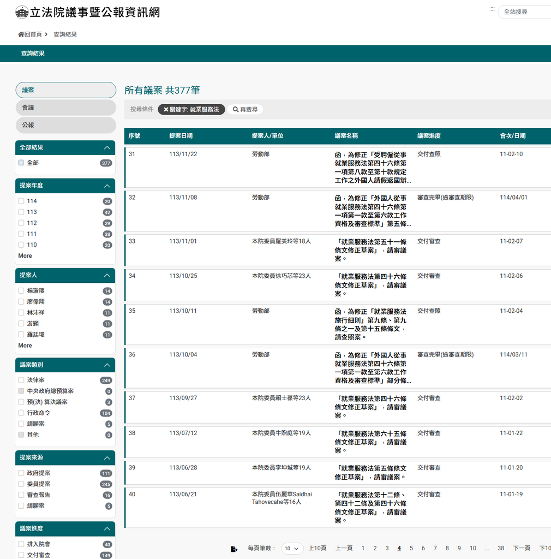Collapse the 提案來源 filter section
This screenshot has height=559, width=551.
[x=107, y=457]
